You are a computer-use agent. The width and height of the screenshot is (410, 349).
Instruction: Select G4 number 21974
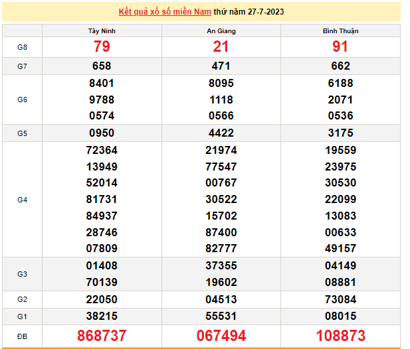pos(221,150)
